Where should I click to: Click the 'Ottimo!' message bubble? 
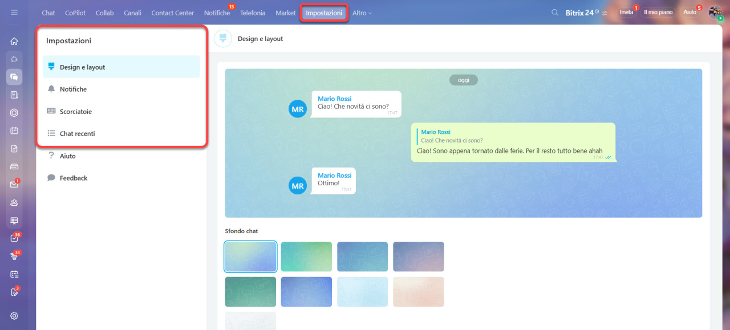(x=333, y=181)
